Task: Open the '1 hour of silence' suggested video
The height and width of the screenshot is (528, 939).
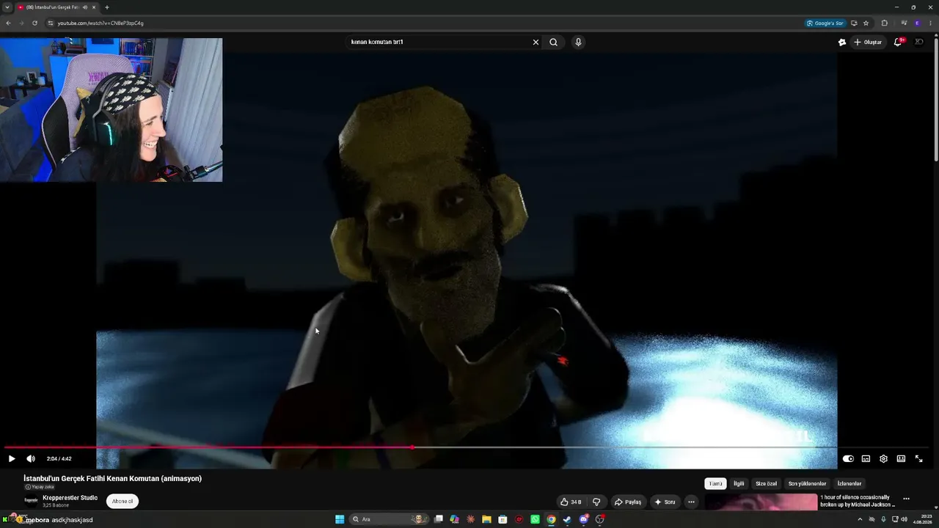Action: [857, 501]
